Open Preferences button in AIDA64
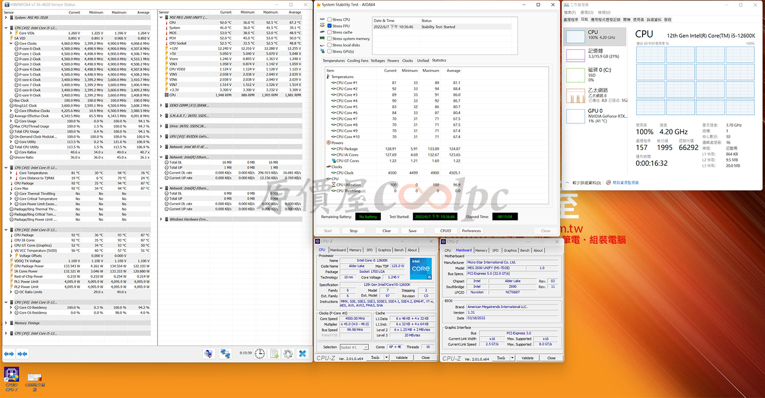The height and width of the screenshot is (398, 765). [471, 231]
